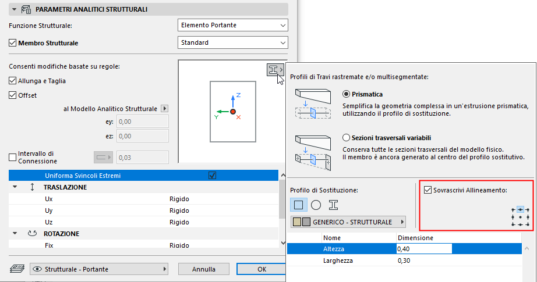Open the Funzione Strutturale dropdown
The image size is (537, 282).
(x=232, y=25)
